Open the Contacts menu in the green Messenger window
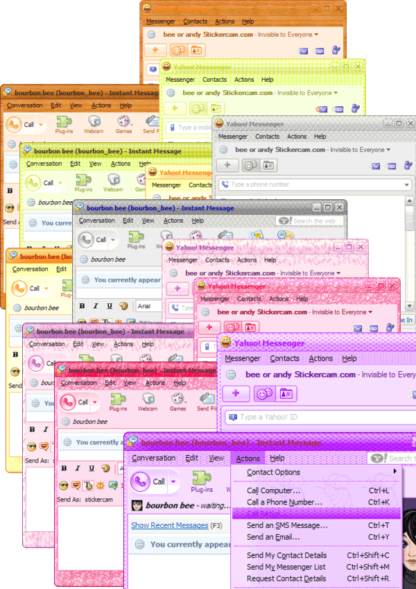416x589 pixels. [x=214, y=80]
